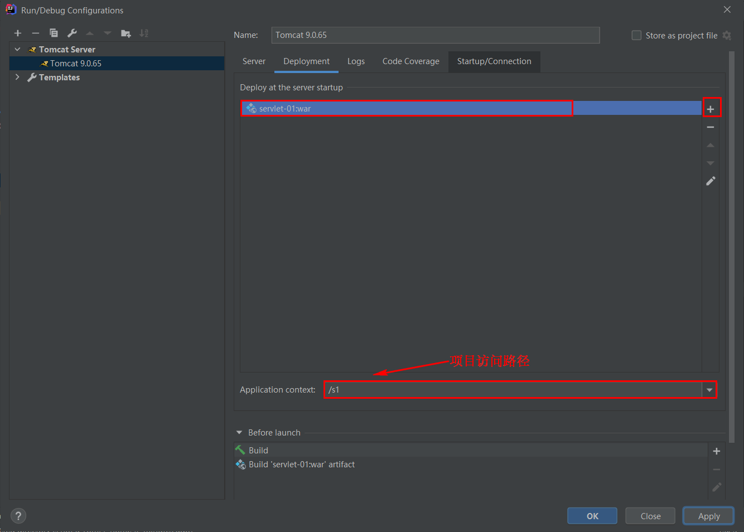744x532 pixels.
Task: Collapse the Tomcat Server tree node
Action: pyautogui.click(x=17, y=49)
